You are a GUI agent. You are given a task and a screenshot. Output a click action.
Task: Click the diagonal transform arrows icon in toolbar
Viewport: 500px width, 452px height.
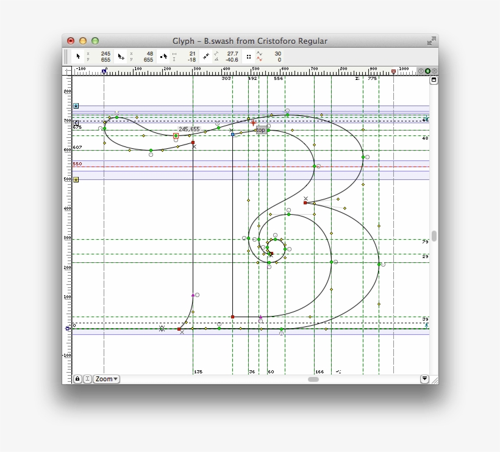coord(206,56)
